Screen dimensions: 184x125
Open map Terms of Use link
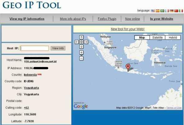174,108
